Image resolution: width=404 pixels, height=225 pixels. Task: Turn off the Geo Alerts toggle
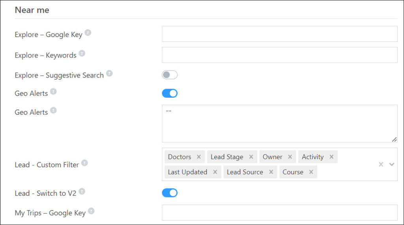170,93
